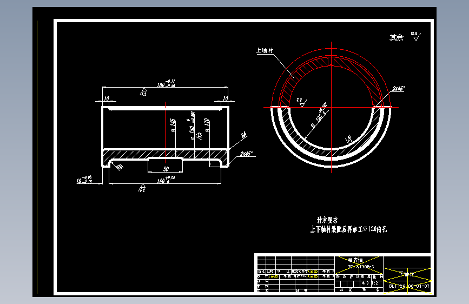Select drawing number 'BLT120-06-01-07'
Image resolution: width=469 pixels, height=304 pixels.
tap(409, 286)
